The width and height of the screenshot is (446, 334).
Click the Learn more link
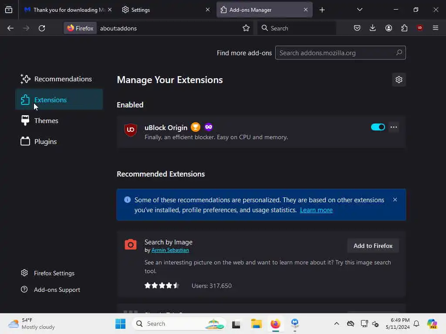[x=316, y=210]
